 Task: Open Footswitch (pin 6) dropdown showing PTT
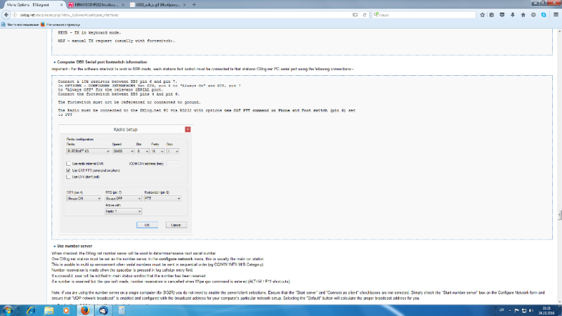(162, 199)
